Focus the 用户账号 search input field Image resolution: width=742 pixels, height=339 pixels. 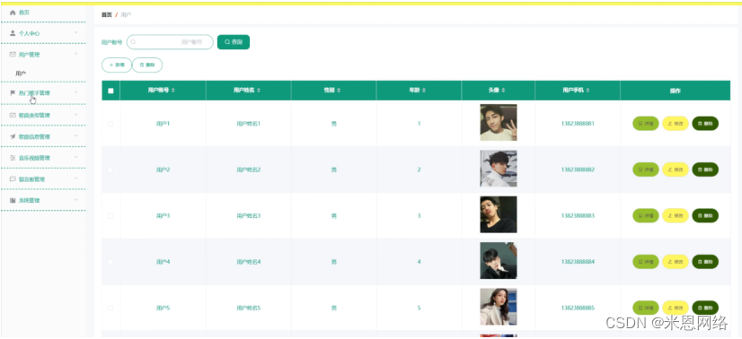click(x=170, y=42)
